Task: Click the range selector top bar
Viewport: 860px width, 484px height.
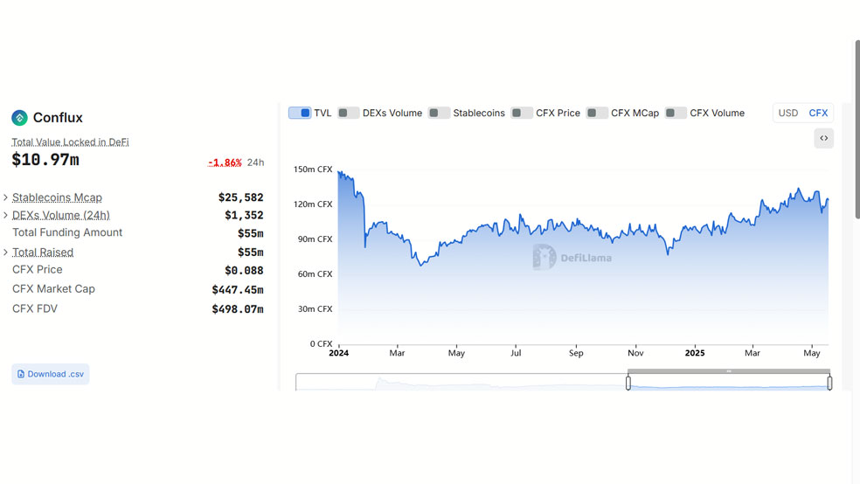Action: click(x=728, y=371)
